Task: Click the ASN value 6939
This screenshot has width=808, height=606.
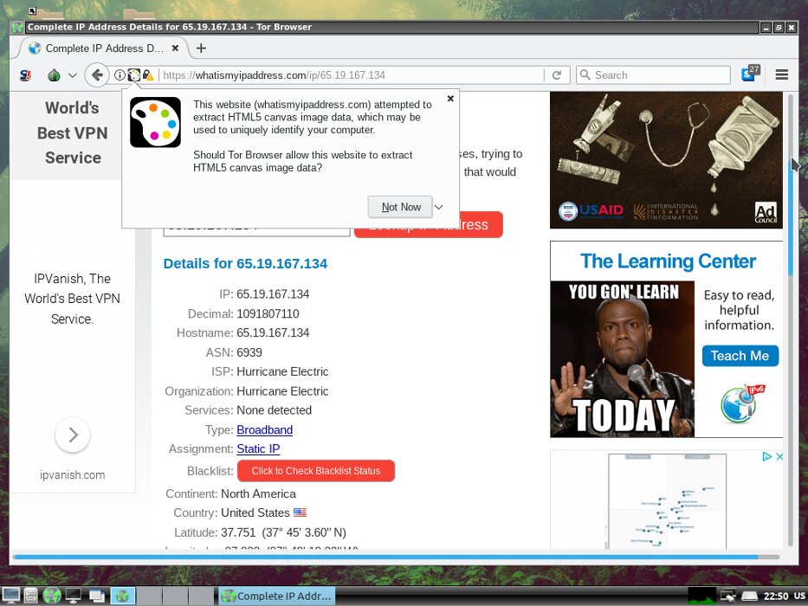Action: coord(249,352)
